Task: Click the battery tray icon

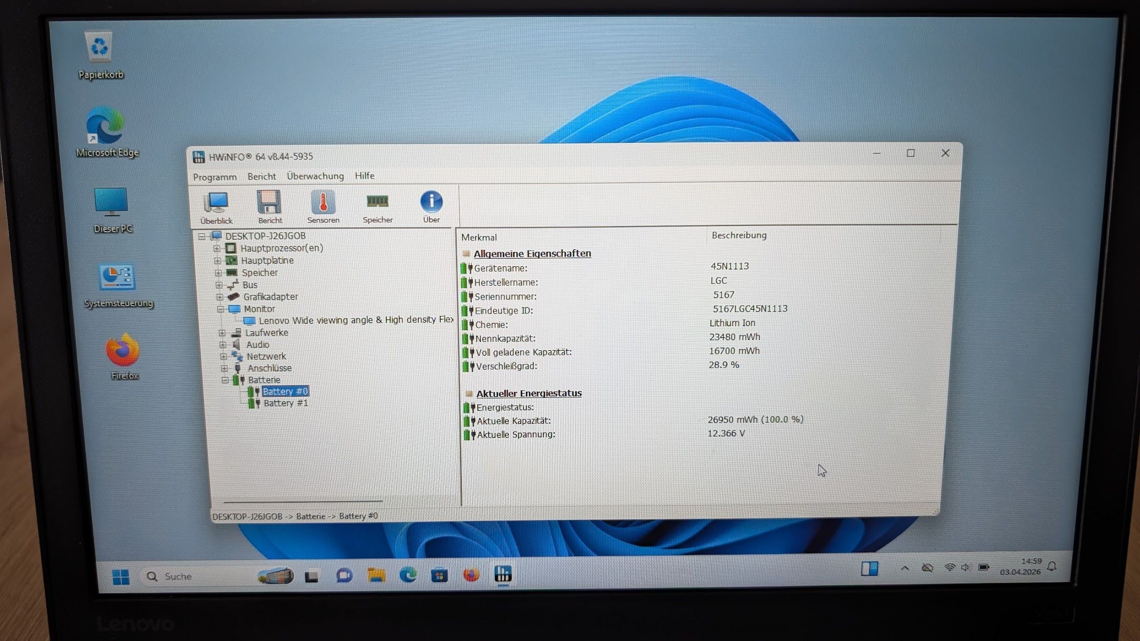Action: click(984, 567)
